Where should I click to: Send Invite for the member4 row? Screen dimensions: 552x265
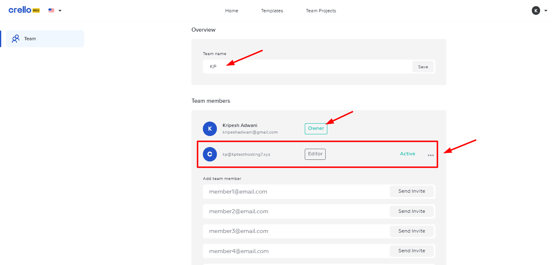point(412,251)
